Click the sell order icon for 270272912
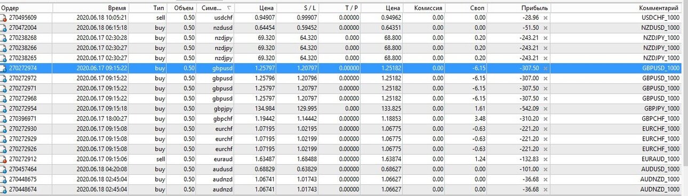The width and height of the screenshot is (688, 196). (4, 159)
